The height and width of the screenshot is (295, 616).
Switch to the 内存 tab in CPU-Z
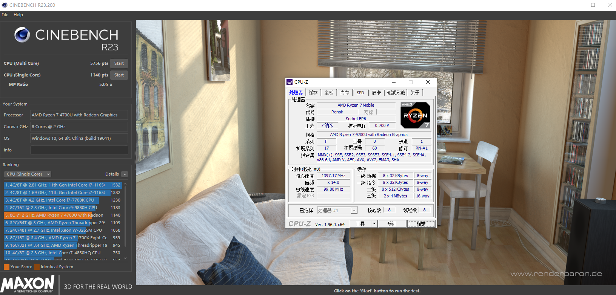pos(345,93)
